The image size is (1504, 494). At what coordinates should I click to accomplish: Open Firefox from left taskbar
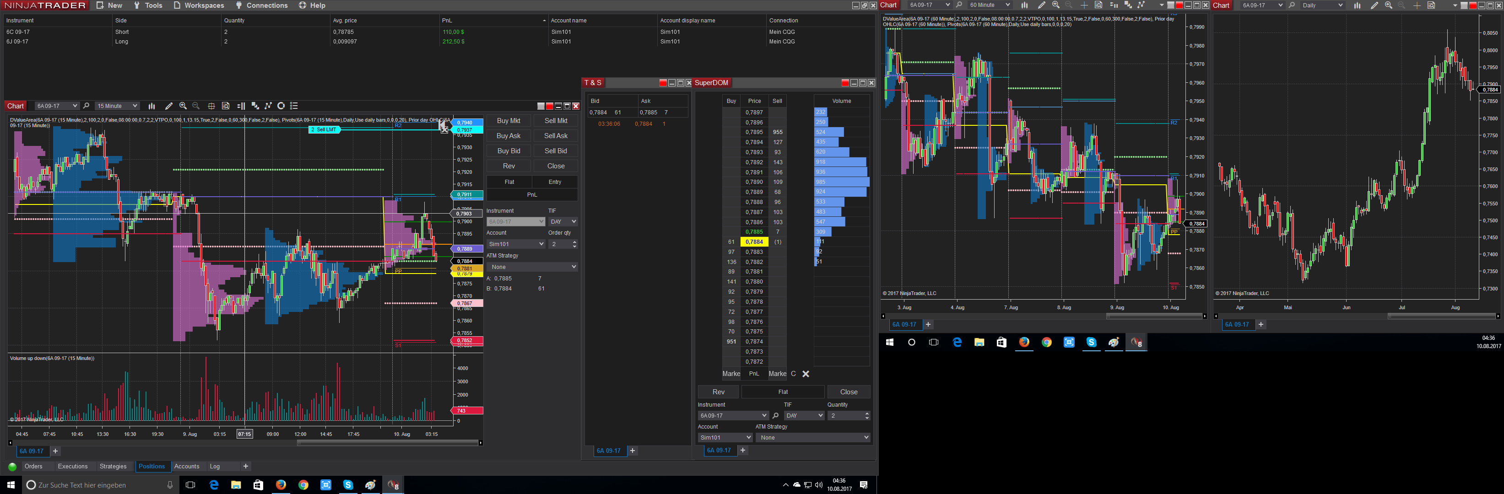click(x=281, y=485)
